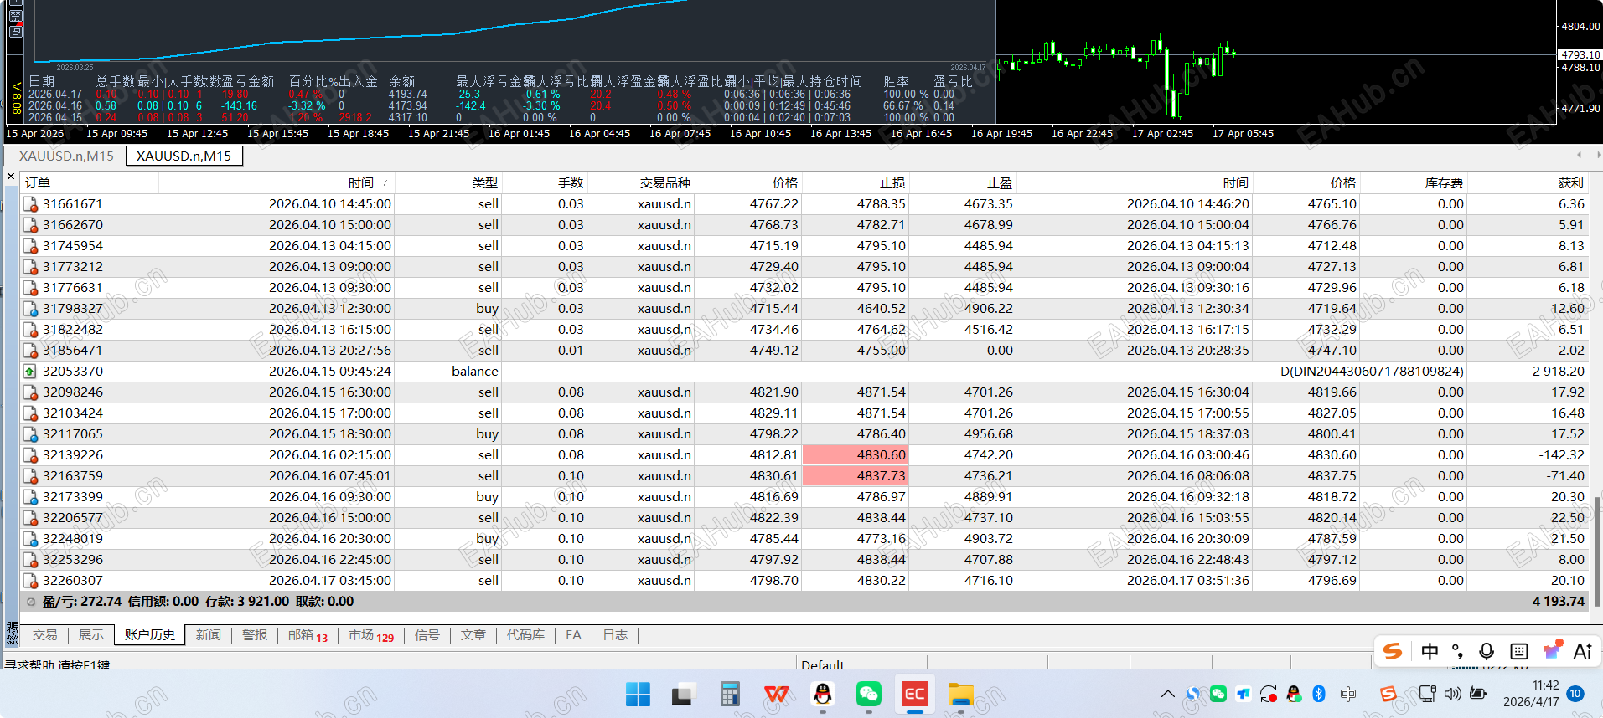The image size is (1603, 718).
Task: Toggle the Sogou soft keyboard icon
Action: [x=1518, y=651]
